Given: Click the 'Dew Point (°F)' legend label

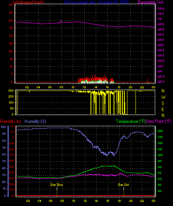Looking at the screenshot, I should point(158,121).
